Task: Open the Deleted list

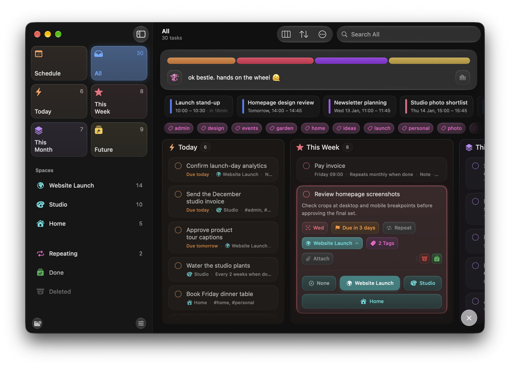Action: point(89,292)
